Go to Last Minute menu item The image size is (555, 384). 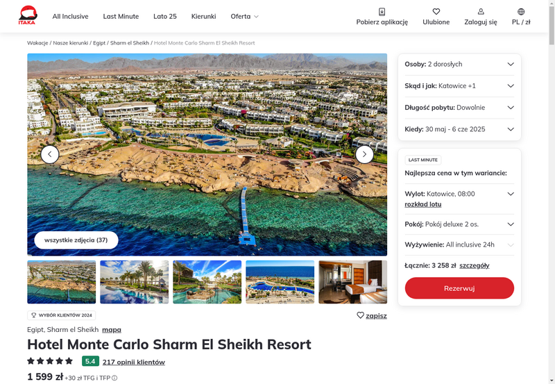(x=121, y=16)
